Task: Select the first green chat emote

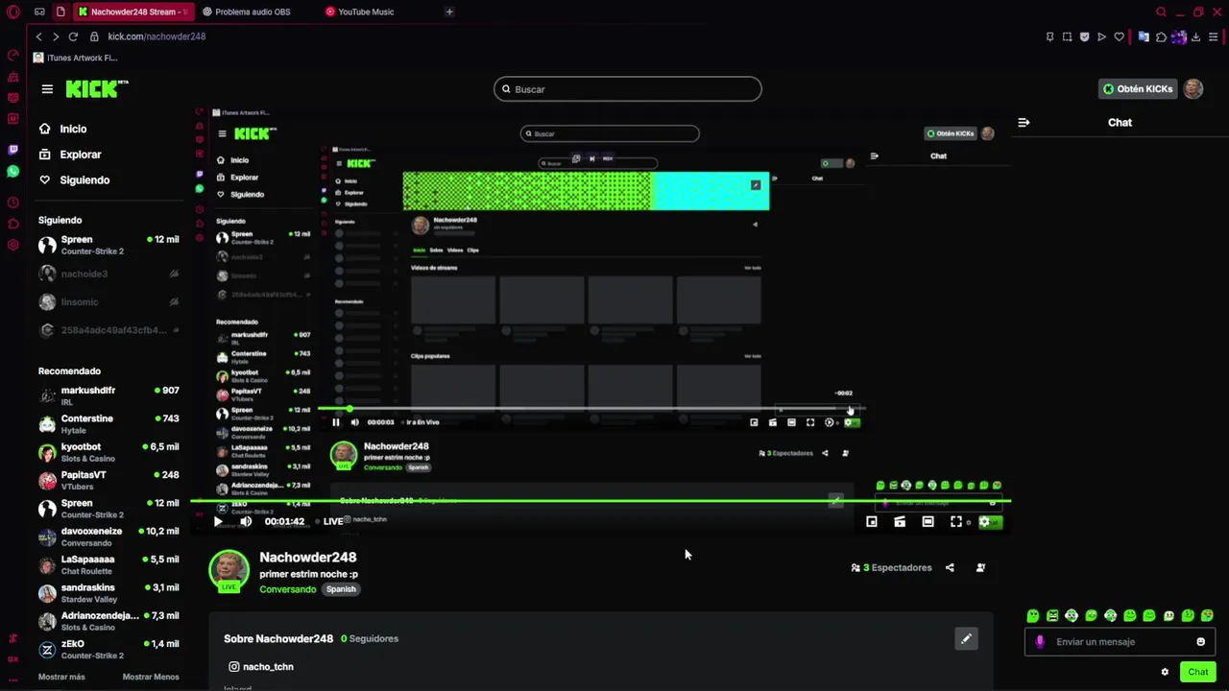Action: click(x=1033, y=616)
